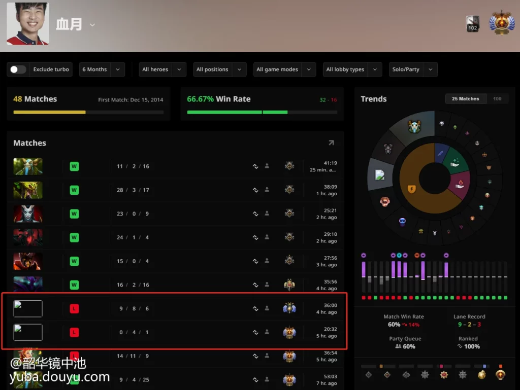The image size is (520, 390).
Task: Click the rank medal icon in the 36:00 match row
Action: tap(289, 308)
